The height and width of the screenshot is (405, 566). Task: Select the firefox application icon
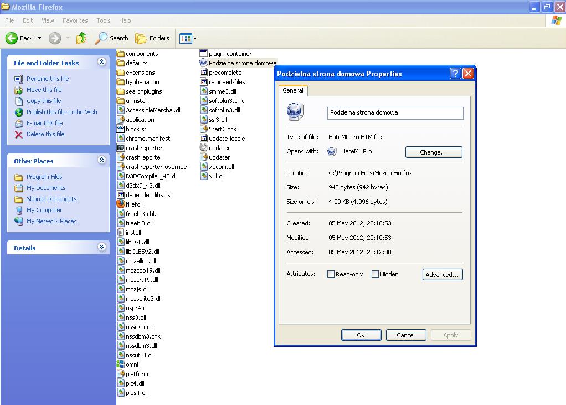point(121,204)
